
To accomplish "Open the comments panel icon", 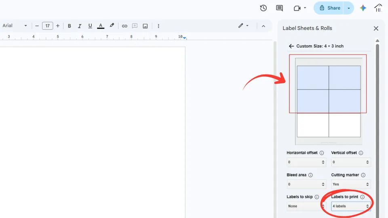I will [279, 8].
